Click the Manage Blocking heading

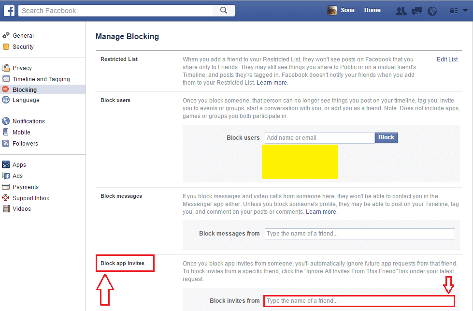coord(127,37)
